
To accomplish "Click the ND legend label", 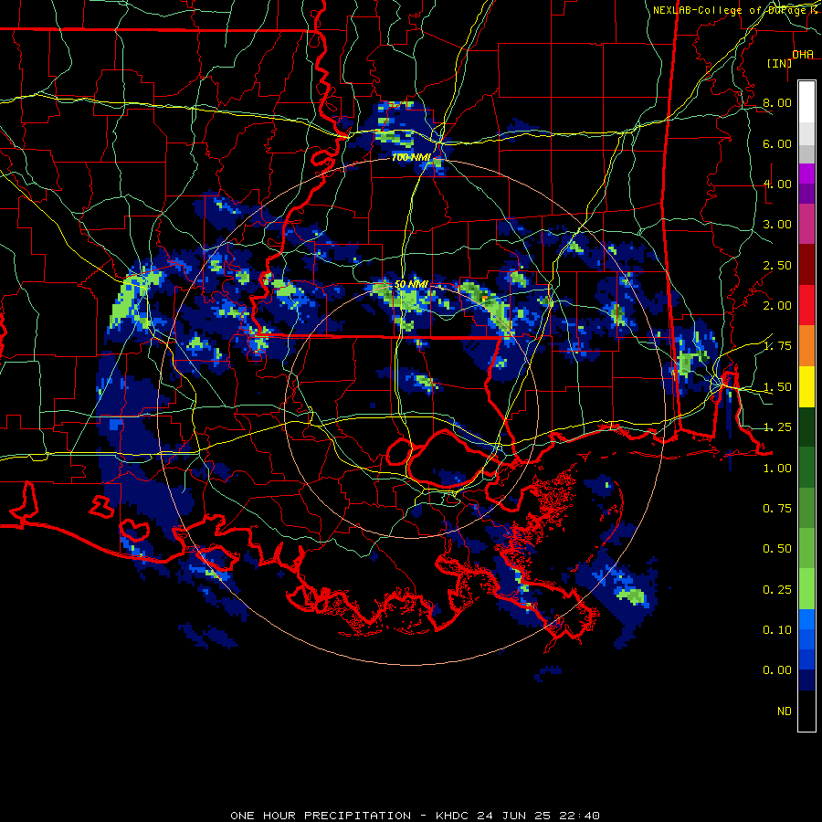I will (x=785, y=711).
